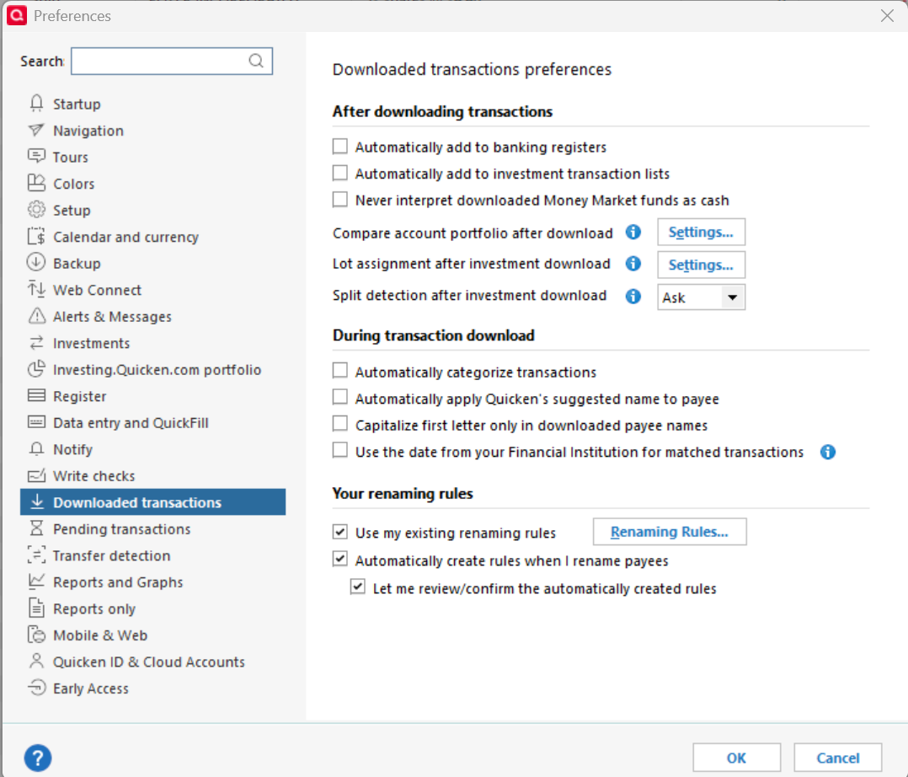Viewport: 908px width, 777px height.
Task: Click the Calendar and currency icon
Action: click(36, 237)
